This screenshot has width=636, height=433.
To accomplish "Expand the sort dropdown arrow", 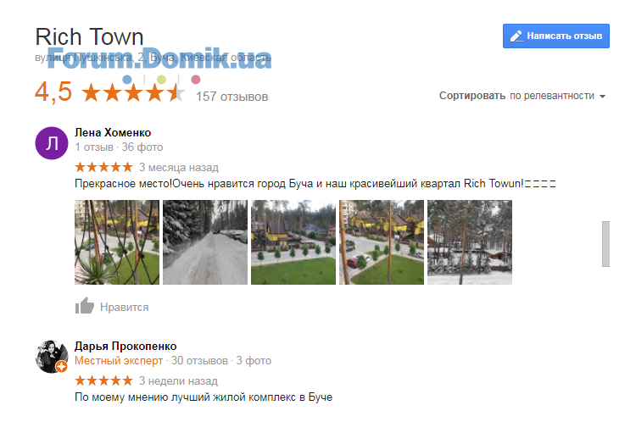I will [602, 97].
